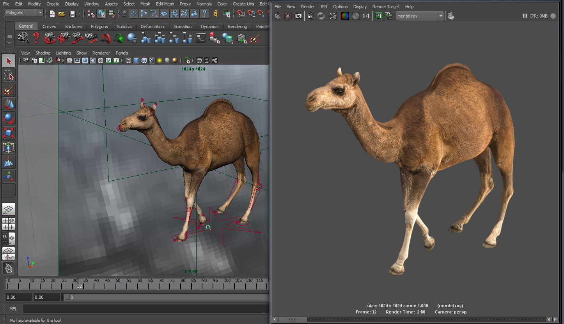Open IPR menu in Render View
Screen dimensions: 564x324
tap(324, 7)
